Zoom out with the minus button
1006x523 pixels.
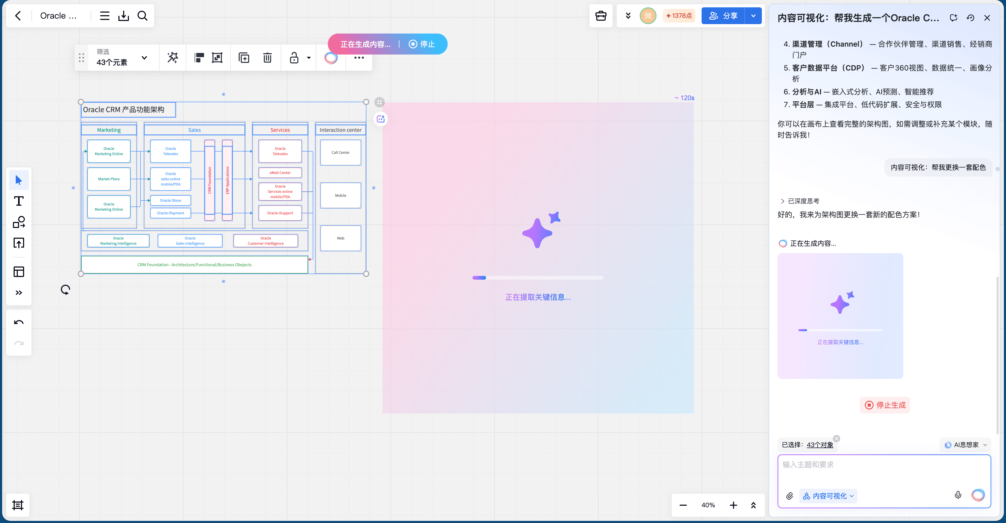point(683,505)
